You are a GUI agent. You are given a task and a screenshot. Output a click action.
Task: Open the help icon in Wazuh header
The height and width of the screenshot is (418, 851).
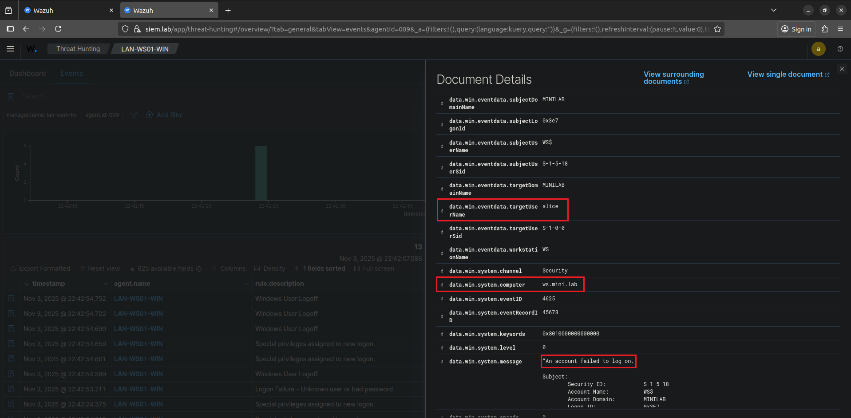tap(840, 49)
